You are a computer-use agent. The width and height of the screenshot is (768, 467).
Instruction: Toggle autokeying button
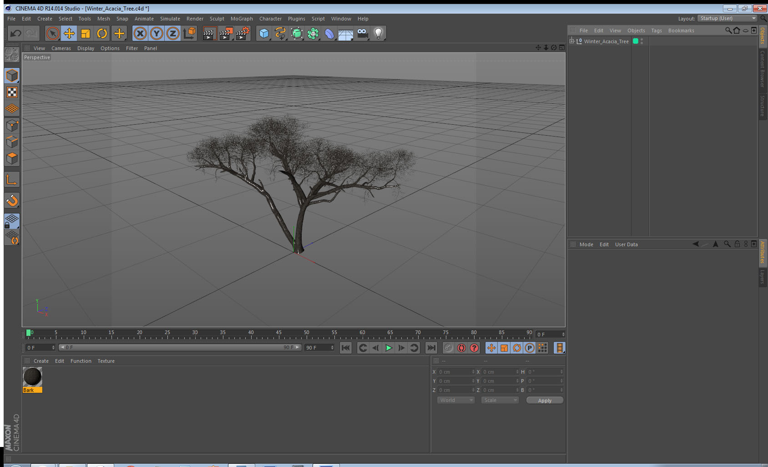[x=461, y=348]
